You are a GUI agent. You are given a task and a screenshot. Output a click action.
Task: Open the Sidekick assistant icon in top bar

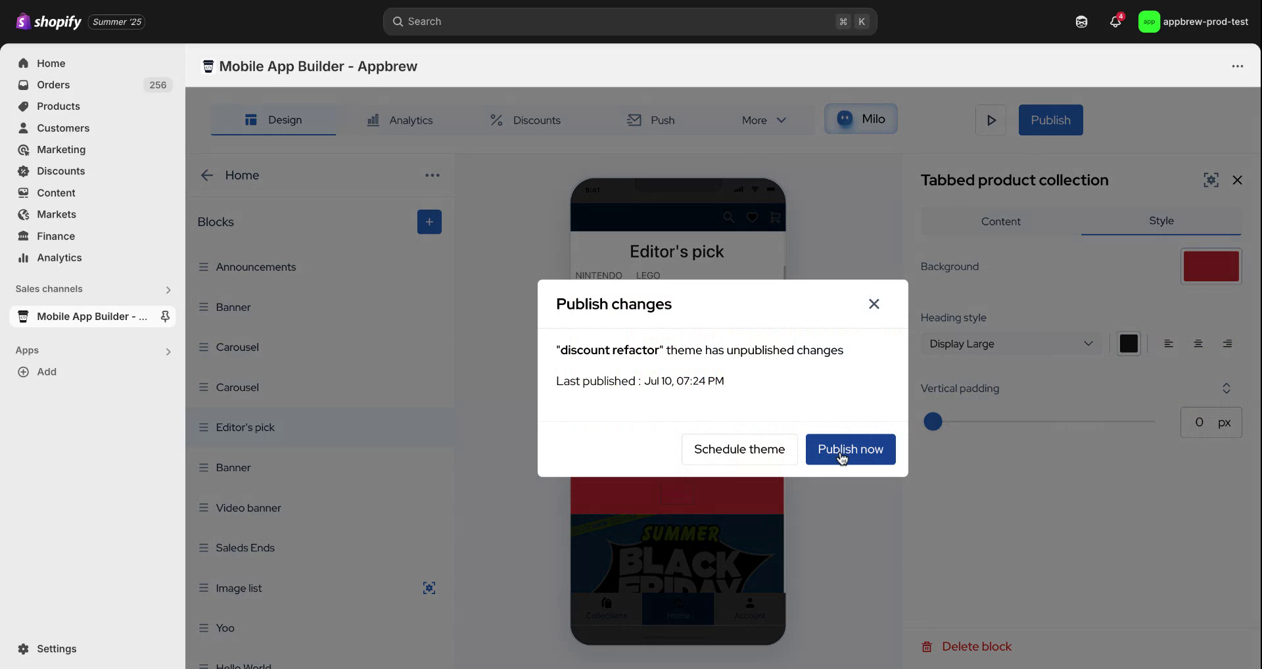tap(1081, 22)
